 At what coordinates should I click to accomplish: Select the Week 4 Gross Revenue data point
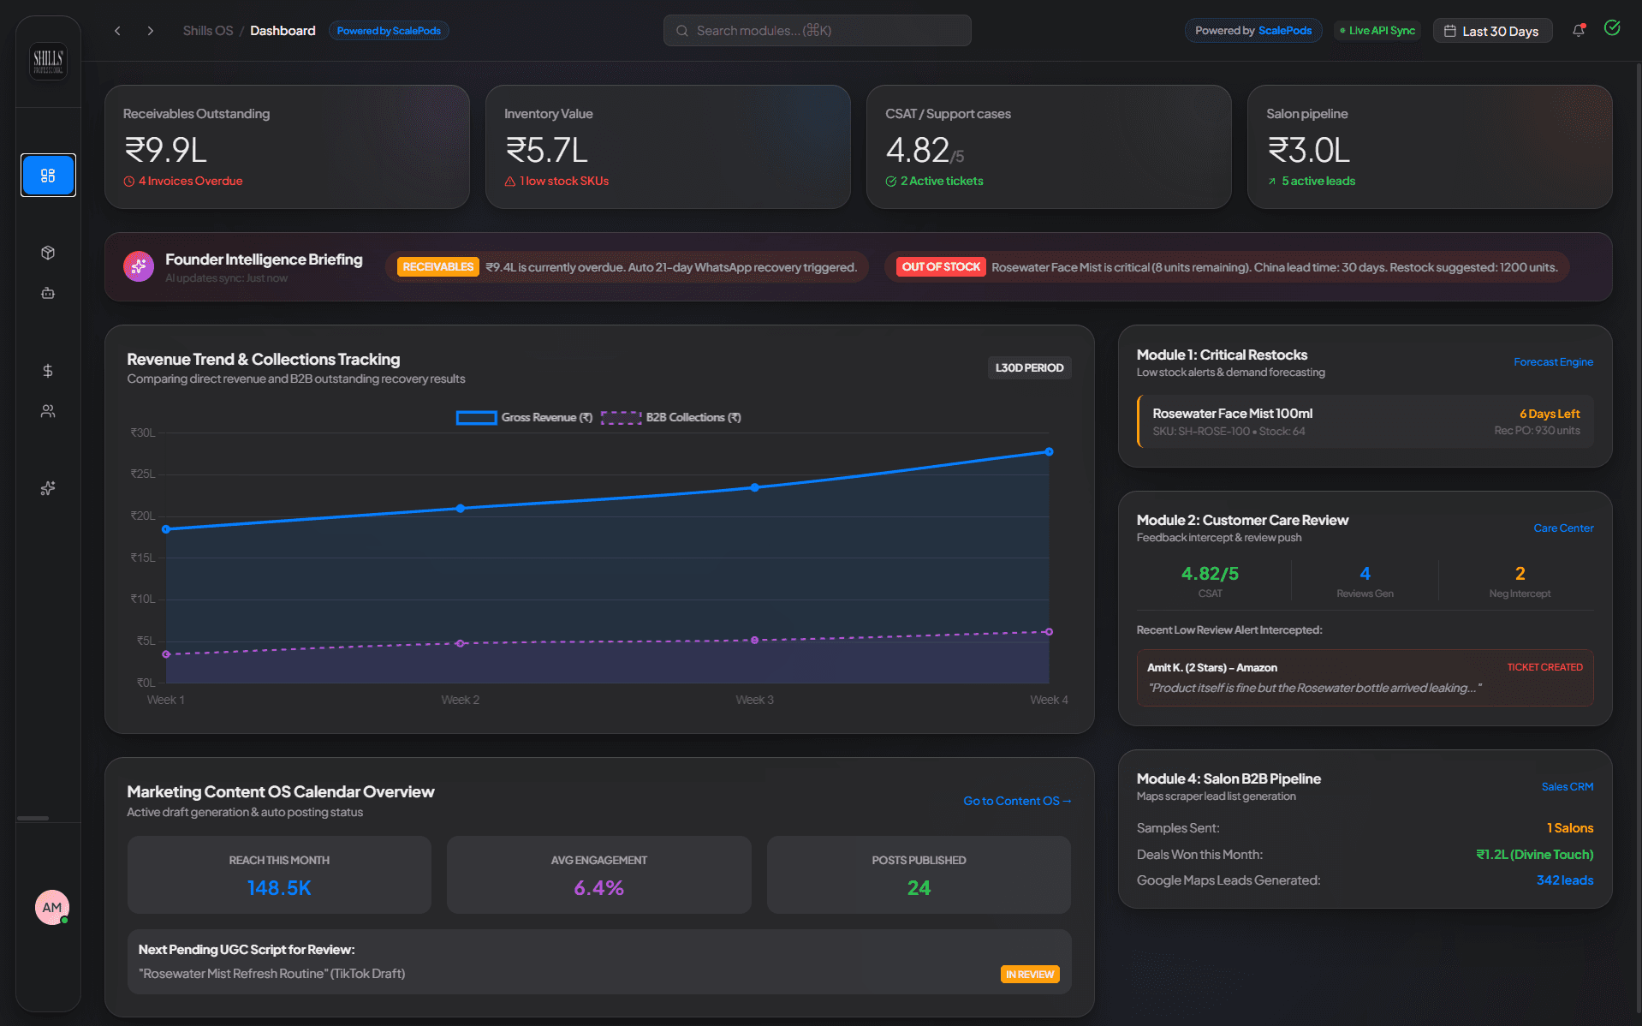coord(1049,452)
